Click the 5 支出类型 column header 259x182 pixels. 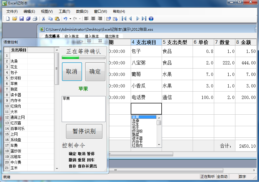(x=177, y=42)
